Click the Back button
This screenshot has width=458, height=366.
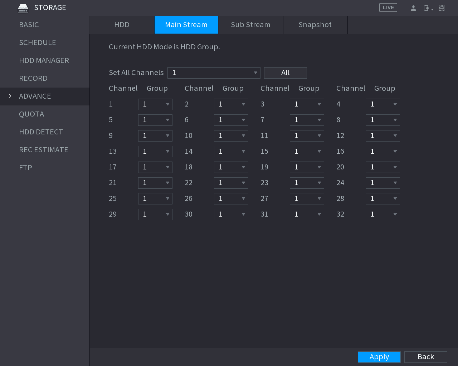click(426, 357)
